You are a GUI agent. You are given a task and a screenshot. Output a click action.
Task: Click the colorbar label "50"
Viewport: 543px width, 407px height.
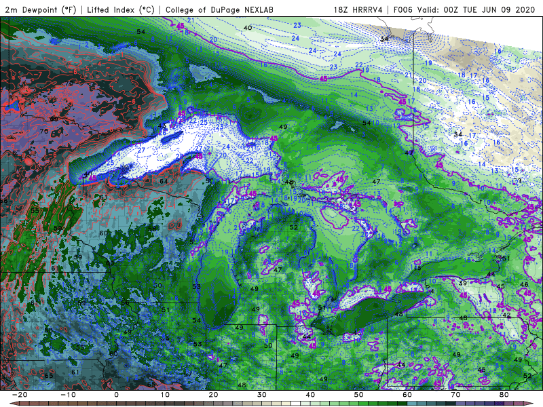(359, 395)
